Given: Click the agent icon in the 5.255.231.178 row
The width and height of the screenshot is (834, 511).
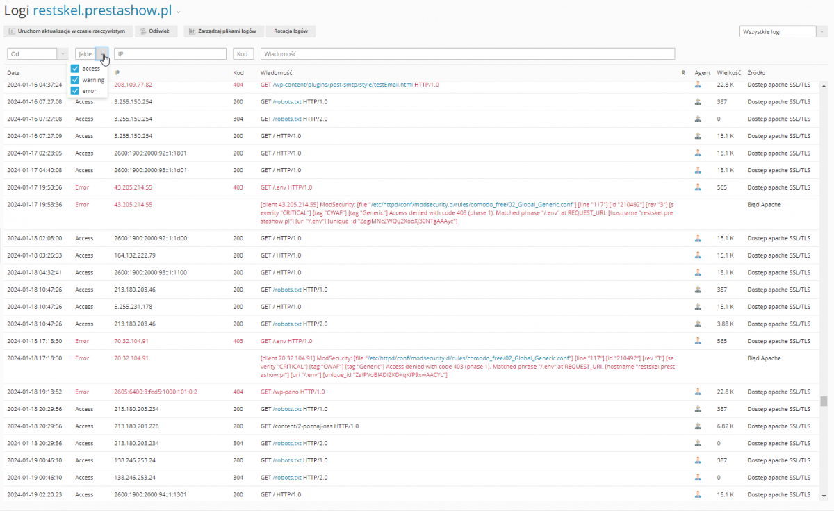Looking at the screenshot, I should [698, 306].
